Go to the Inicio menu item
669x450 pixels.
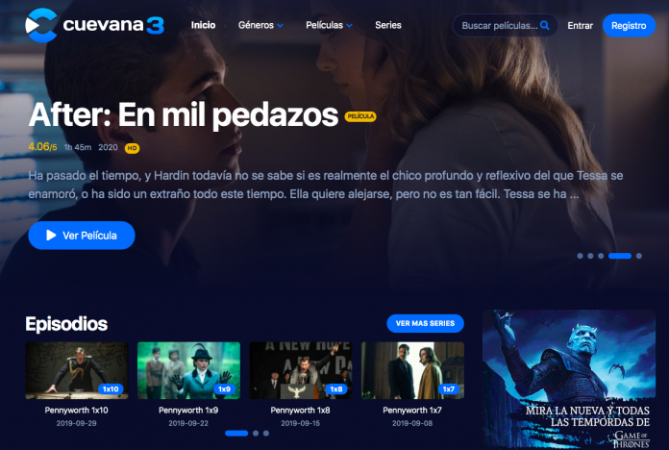[203, 25]
